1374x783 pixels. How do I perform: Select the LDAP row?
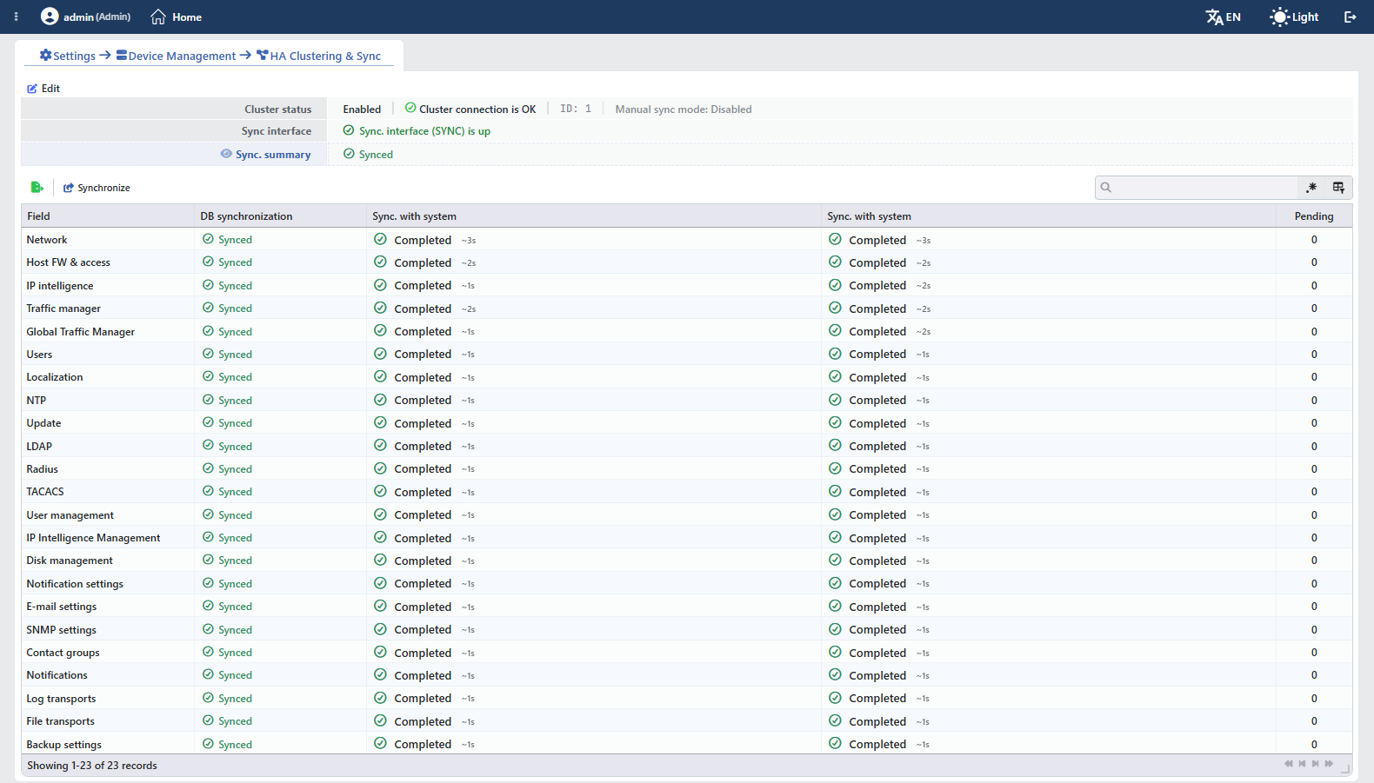coord(687,446)
